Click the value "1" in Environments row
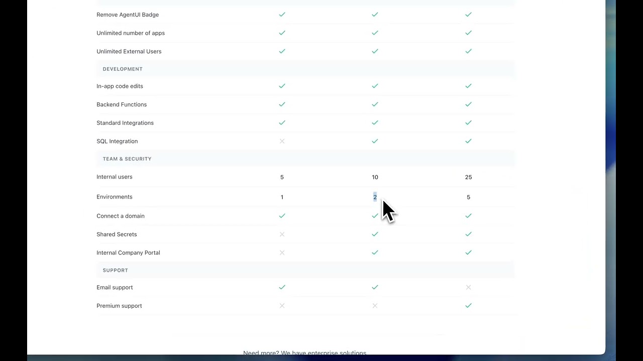The height and width of the screenshot is (361, 643). pyautogui.click(x=282, y=197)
